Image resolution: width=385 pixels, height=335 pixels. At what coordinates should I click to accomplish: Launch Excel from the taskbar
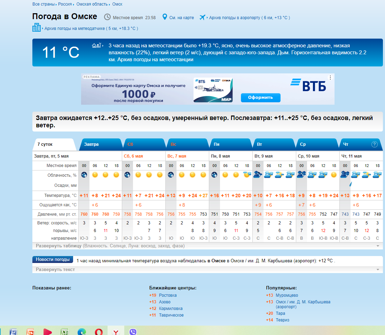click(64, 332)
